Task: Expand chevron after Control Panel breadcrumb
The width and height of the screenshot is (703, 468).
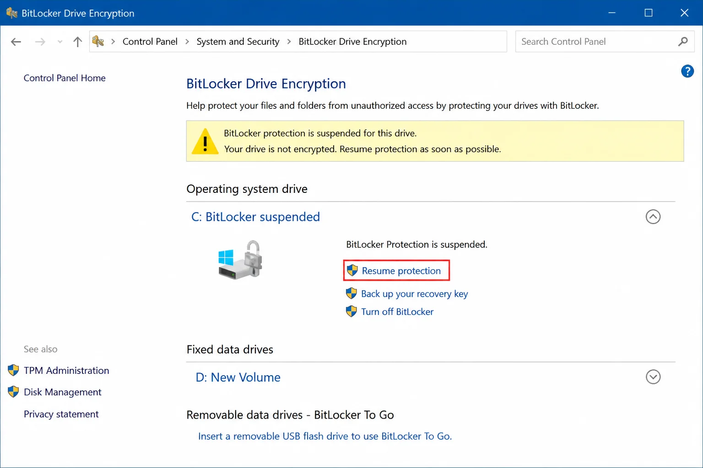Action: coord(187,42)
